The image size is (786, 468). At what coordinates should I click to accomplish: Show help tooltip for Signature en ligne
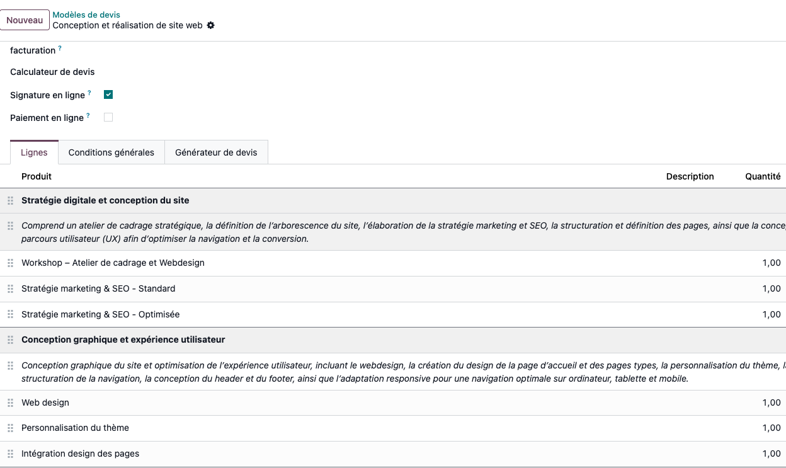coord(89,93)
